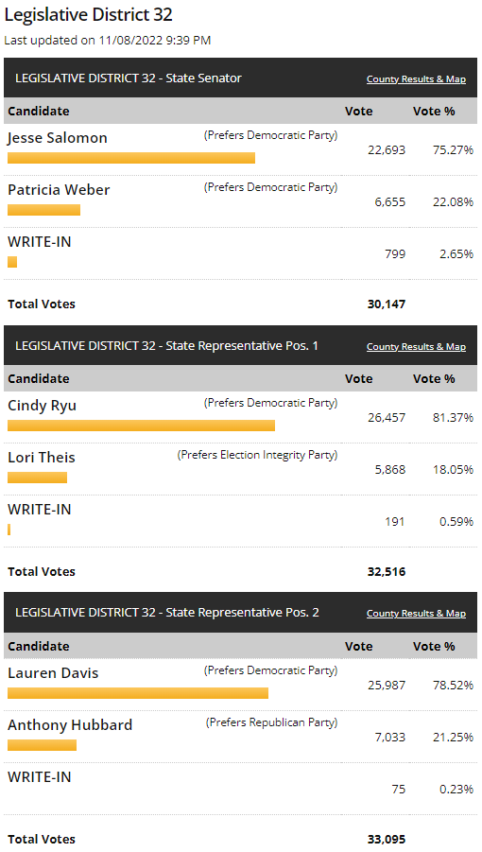Click Cindy Ryu's orange vote bar
This screenshot has width=482, height=852.
(x=141, y=426)
